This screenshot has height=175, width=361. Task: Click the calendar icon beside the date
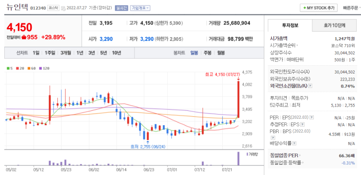point(63,8)
